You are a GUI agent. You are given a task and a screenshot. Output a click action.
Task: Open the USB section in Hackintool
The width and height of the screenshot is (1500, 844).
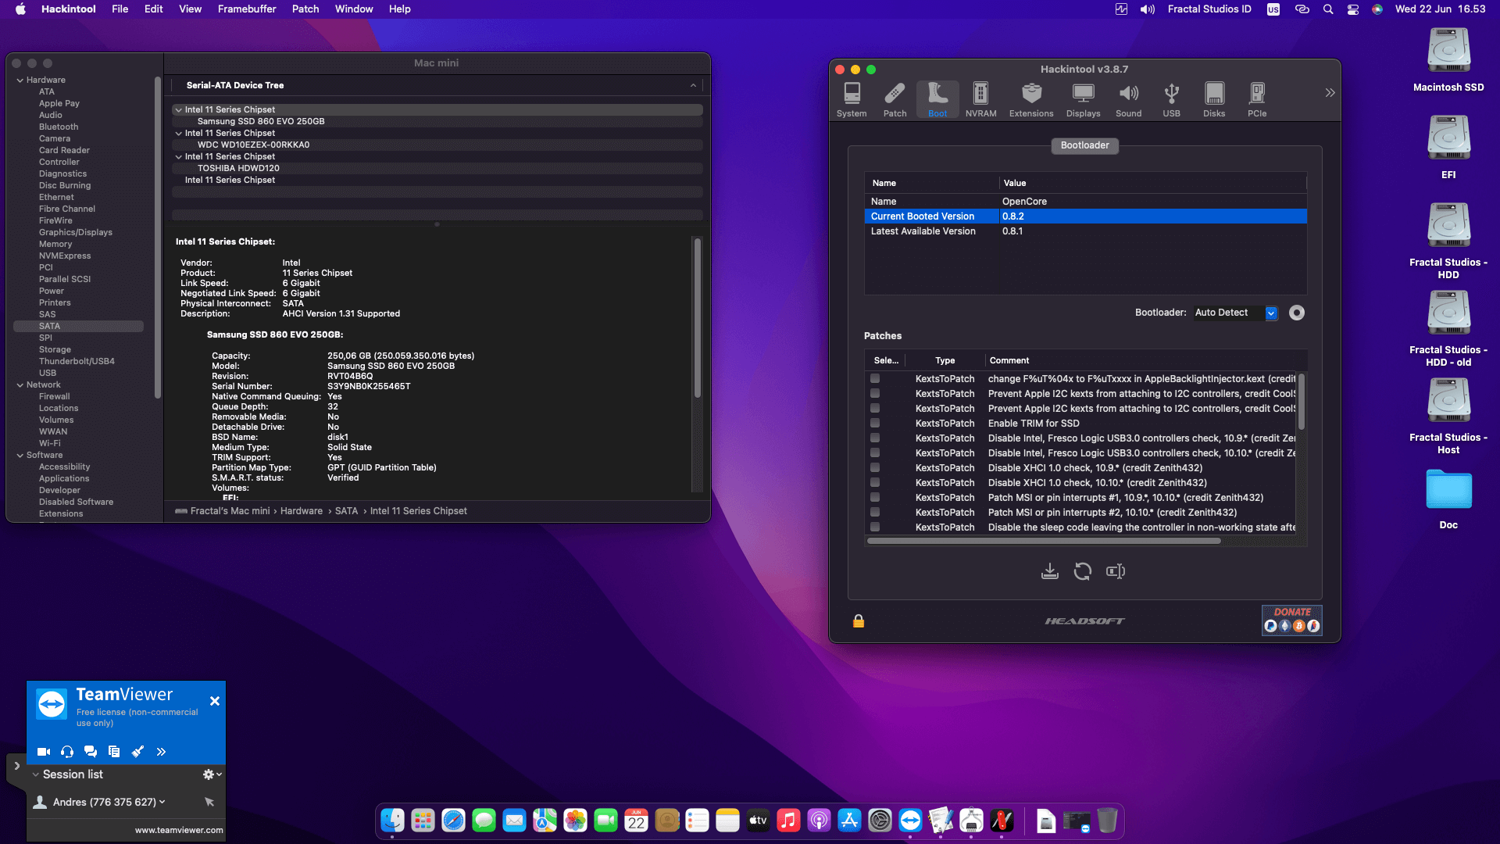point(1171,100)
